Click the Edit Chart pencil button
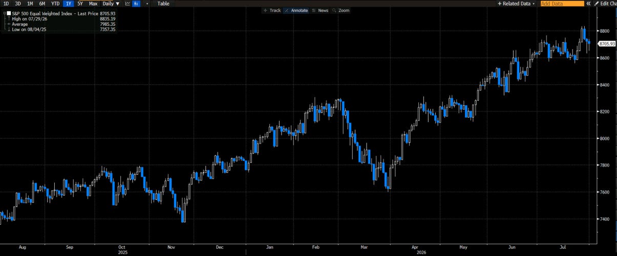 pos(605,4)
